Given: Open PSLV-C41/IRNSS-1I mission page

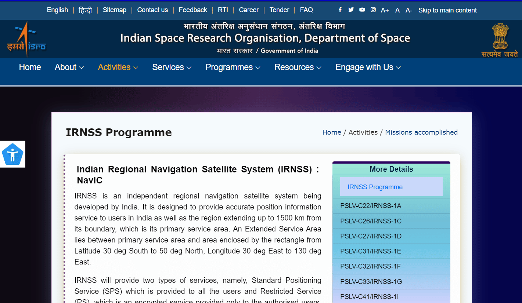Looking at the screenshot, I should (391, 296).
